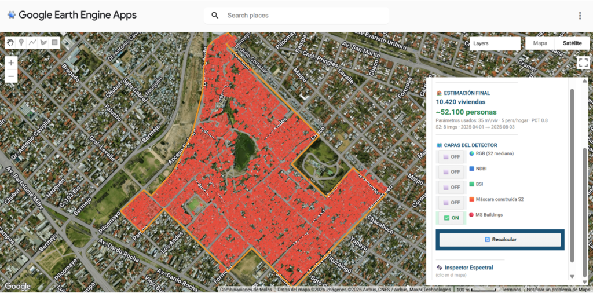This screenshot has width=593, height=293.
Task: Click the search magnifier icon
Action: click(x=215, y=16)
